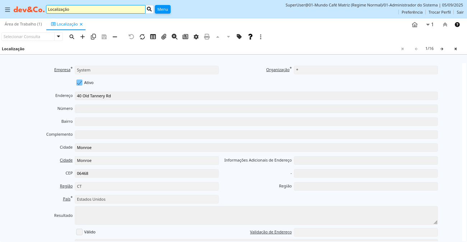467x242 pixels.
Task: Click the blue Menu button
Action: tap(162, 9)
